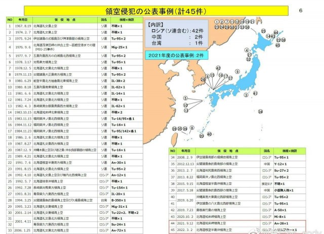The height and width of the screenshot is (234, 324).
Task: Select the Mig-31×1 aircraft cell
Action: pyautogui.click(x=127, y=207)
